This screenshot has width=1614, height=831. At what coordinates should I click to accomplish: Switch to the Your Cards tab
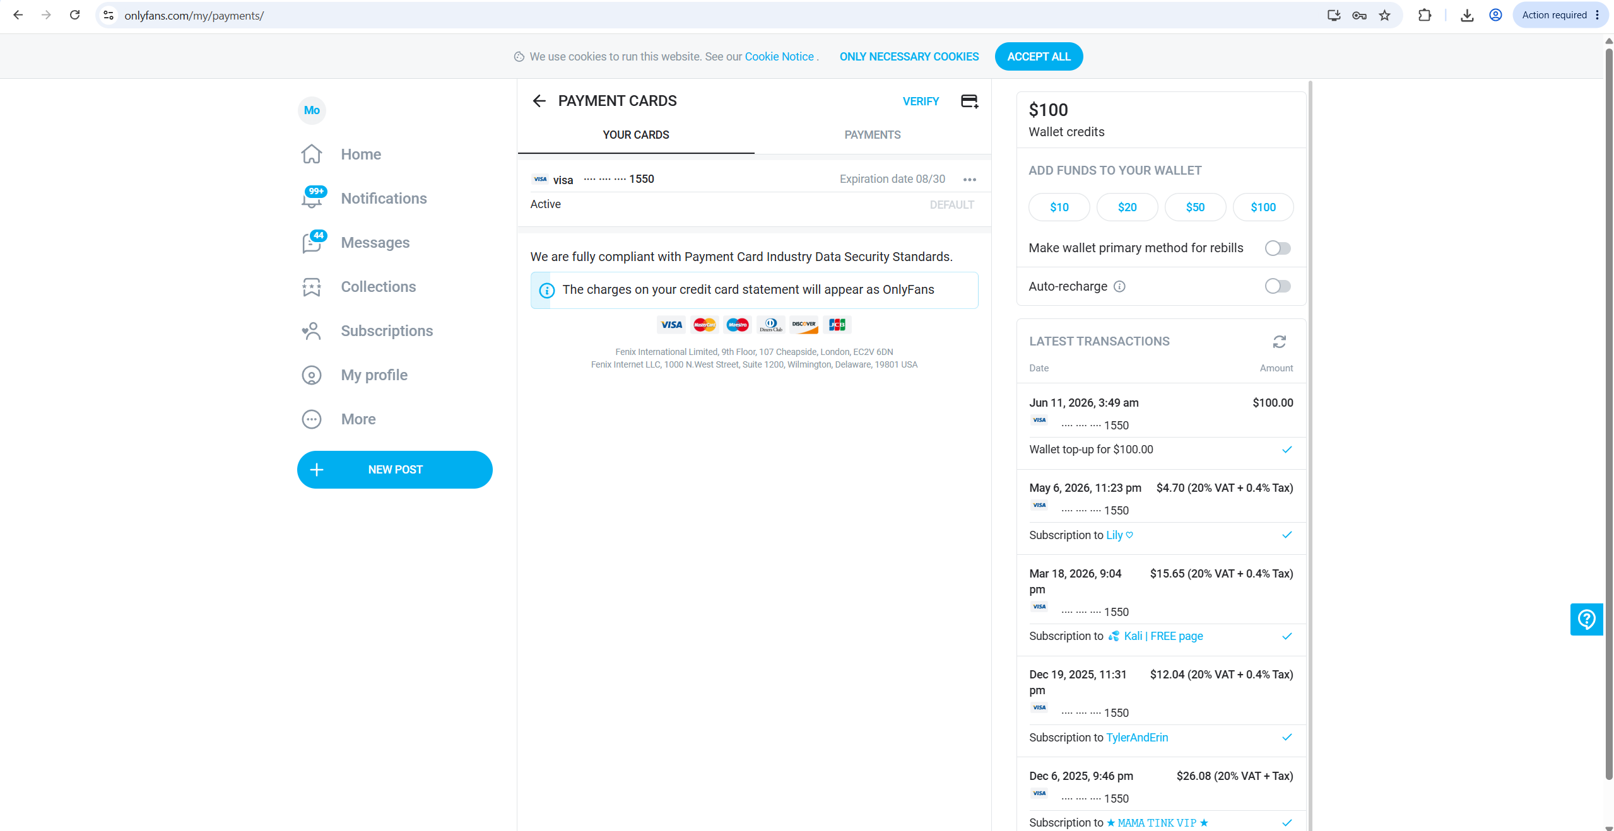pyautogui.click(x=636, y=135)
